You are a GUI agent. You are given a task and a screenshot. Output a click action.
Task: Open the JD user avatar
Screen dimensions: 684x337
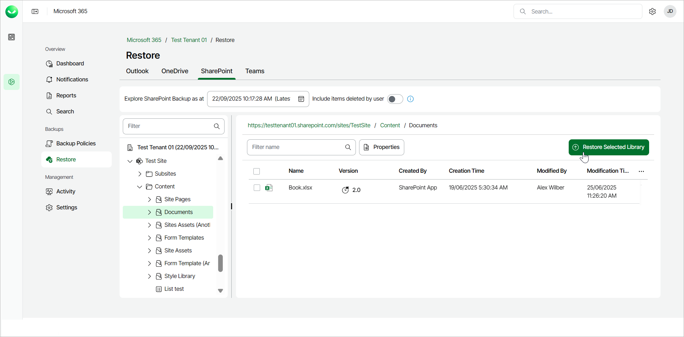(x=670, y=11)
